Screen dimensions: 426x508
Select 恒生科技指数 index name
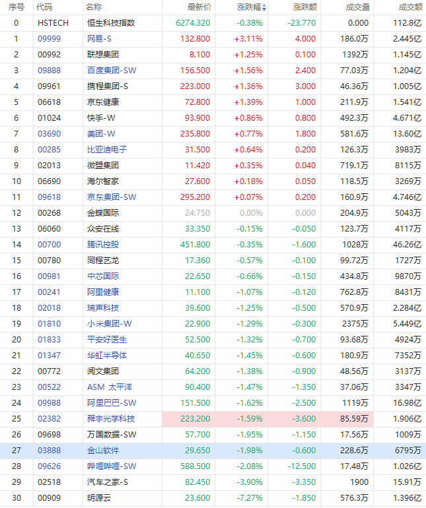pos(111,23)
